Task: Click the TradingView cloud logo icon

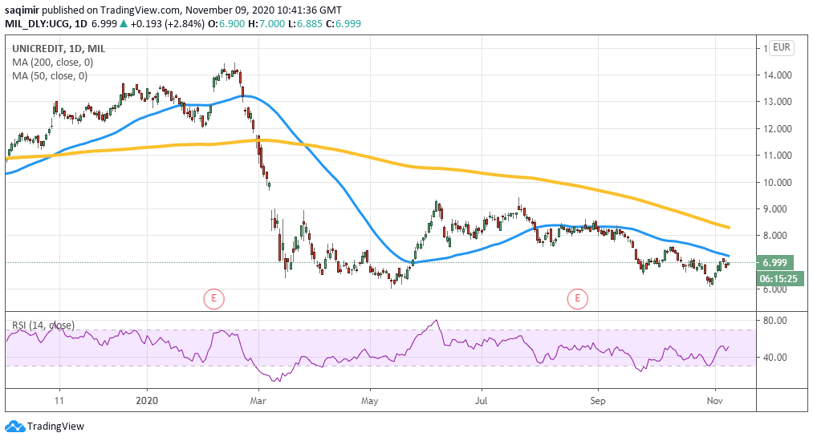Action: [x=14, y=427]
